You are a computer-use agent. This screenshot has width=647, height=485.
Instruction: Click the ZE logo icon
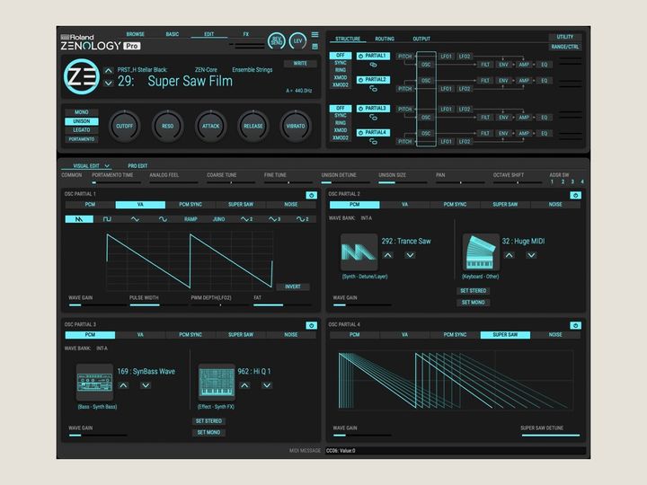point(81,76)
